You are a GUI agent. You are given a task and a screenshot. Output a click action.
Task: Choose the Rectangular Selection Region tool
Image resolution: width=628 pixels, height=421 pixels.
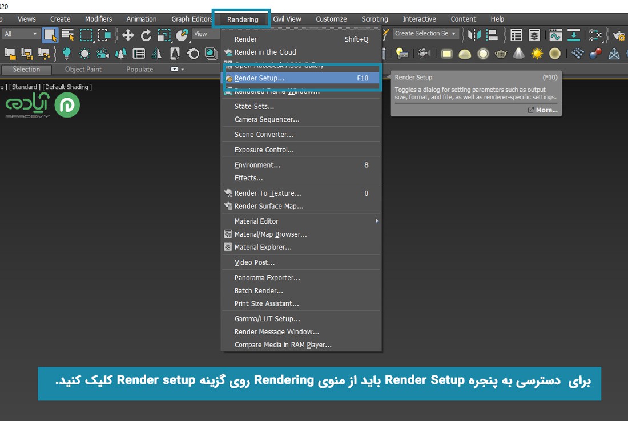click(86, 35)
